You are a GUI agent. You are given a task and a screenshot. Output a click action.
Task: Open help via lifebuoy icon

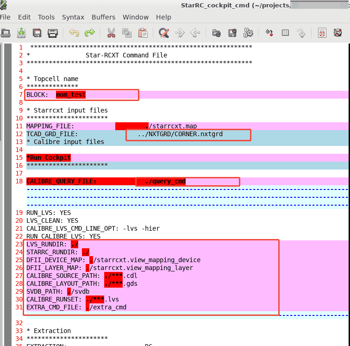(x=322, y=33)
